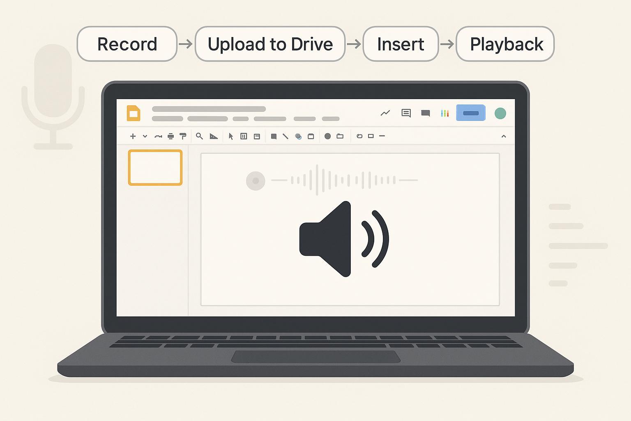Click the audio waveform progress bar
This screenshot has width=631, height=421.
click(x=344, y=180)
